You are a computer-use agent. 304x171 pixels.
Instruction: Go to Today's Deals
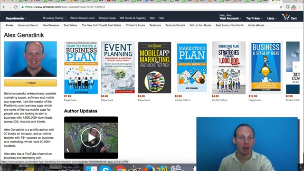tap(107, 18)
